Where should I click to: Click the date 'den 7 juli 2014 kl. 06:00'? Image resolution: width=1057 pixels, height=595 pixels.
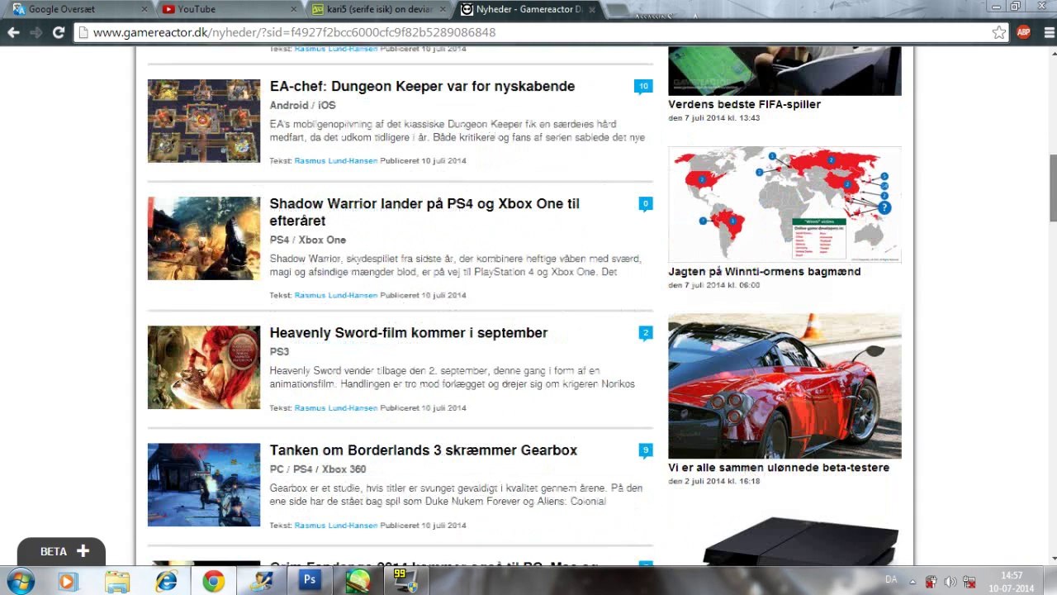coord(713,285)
